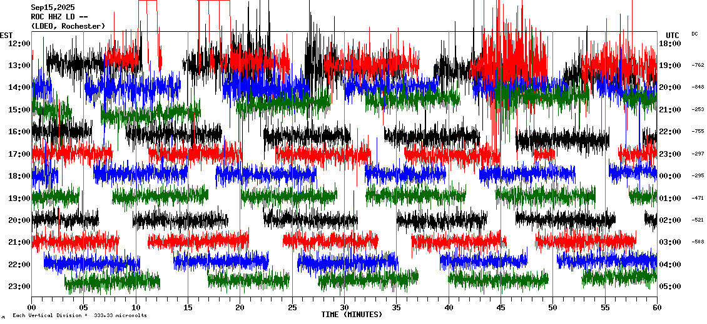The width and height of the screenshot is (707, 324).
Task: Select the 16:00 EST row label
Action: pos(19,132)
